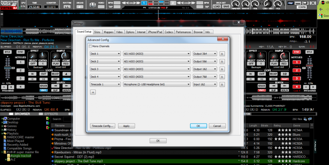Open the Deck 2 sound card dropdown
This screenshot has height=165, width=329.
157,62
